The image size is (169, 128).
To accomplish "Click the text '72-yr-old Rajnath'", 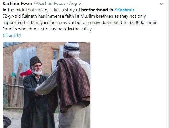I will coord(20,16).
